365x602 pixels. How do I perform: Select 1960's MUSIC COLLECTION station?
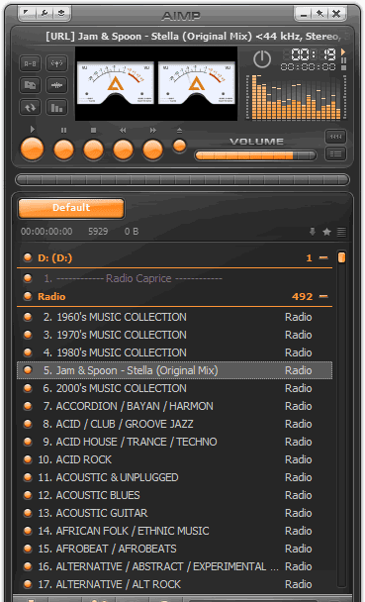(x=174, y=317)
